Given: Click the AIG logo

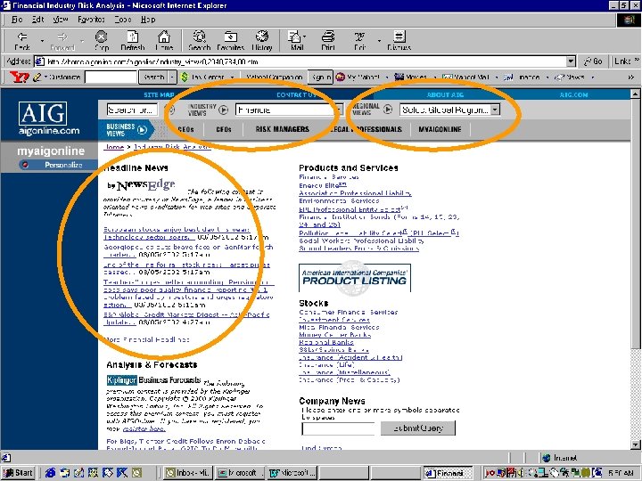Looking at the screenshot, I should tap(43, 114).
